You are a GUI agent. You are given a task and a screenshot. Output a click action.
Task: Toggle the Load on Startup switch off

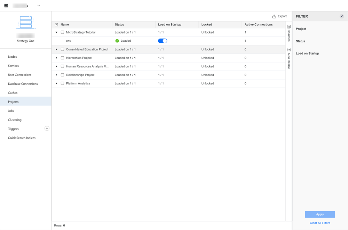pos(163,41)
